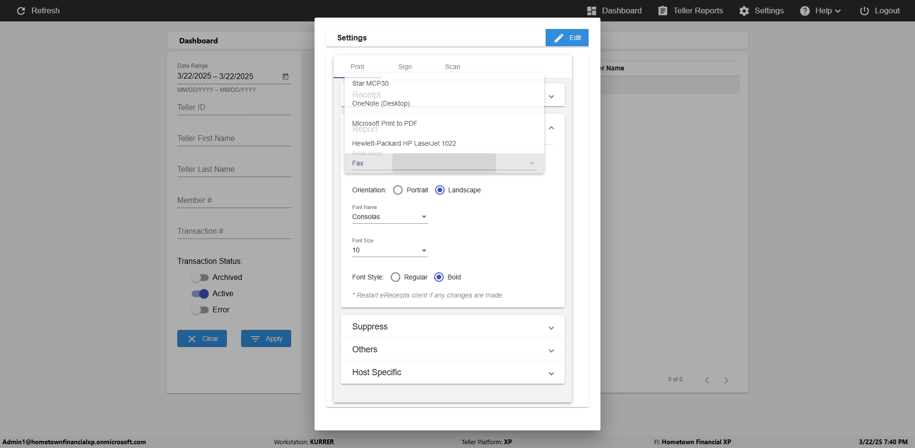
Task: Toggle the Archived transaction status switch
Action: [200, 278]
